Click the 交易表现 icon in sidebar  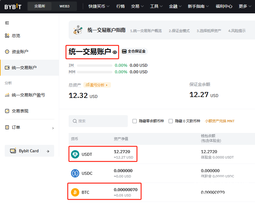pyautogui.click(x=7, y=111)
